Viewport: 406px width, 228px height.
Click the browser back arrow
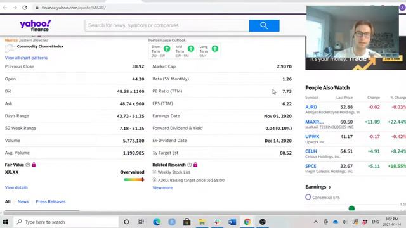coord(5,8)
